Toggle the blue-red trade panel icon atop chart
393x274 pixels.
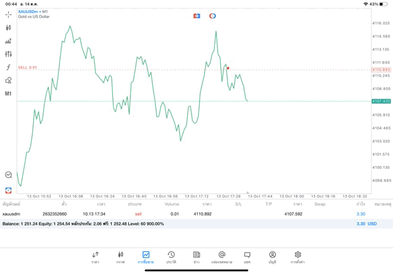[x=196, y=16]
